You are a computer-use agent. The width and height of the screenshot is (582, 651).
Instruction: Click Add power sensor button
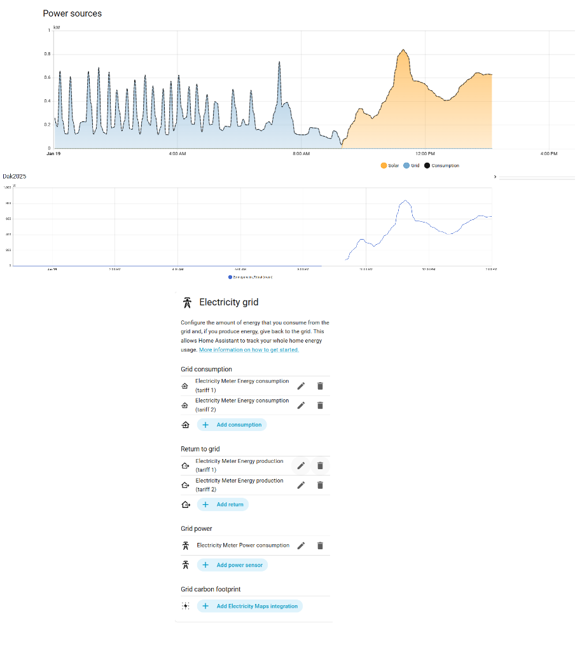click(232, 565)
